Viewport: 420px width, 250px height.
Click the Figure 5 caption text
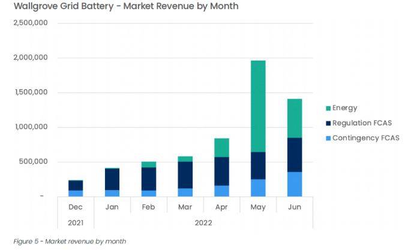(70, 241)
